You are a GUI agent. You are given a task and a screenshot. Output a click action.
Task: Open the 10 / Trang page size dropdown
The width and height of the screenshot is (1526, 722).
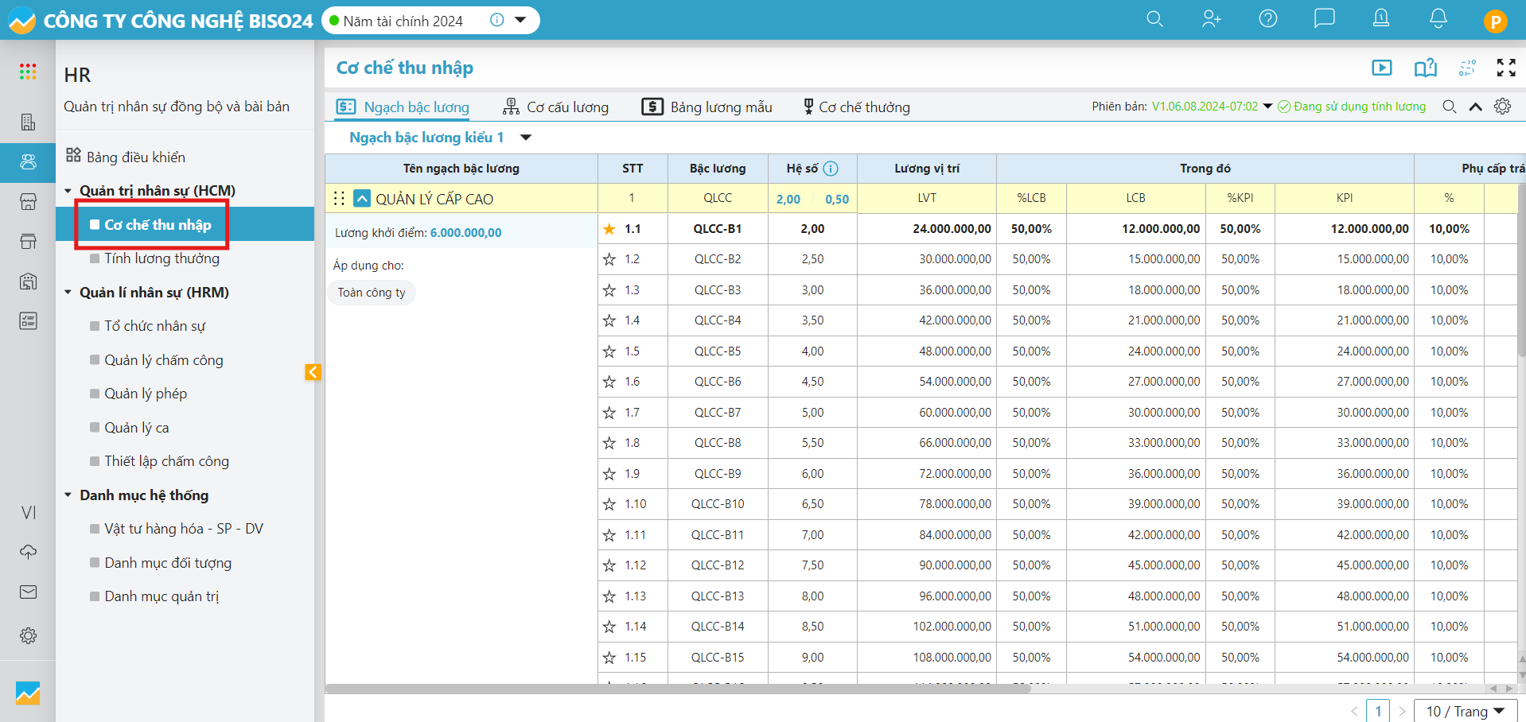[x=1465, y=711]
